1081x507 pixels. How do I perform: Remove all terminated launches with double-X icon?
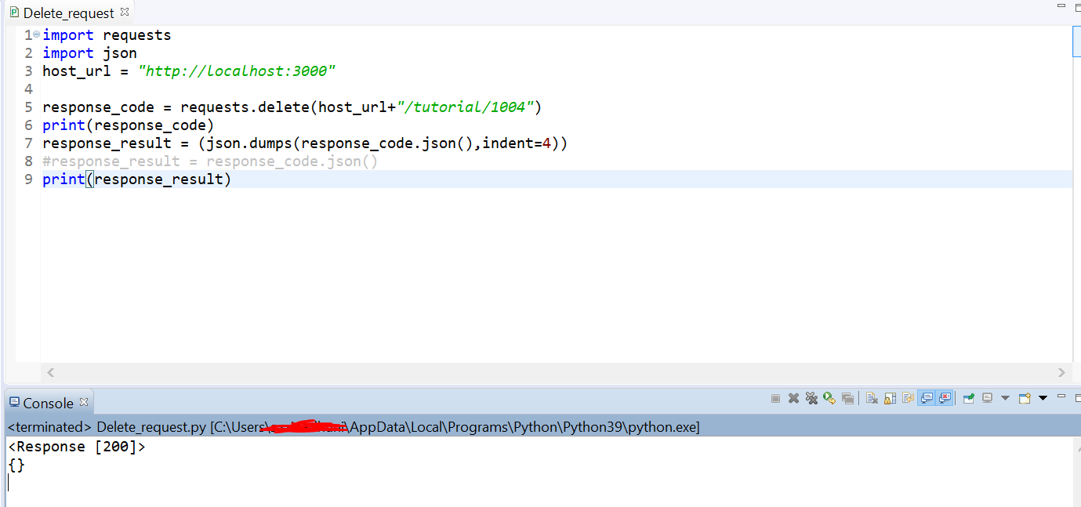point(811,398)
